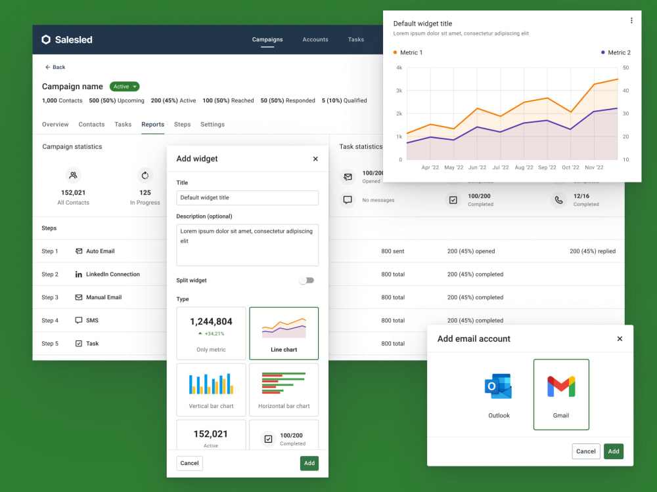Toggle Metric 1 orange legend item

408,52
